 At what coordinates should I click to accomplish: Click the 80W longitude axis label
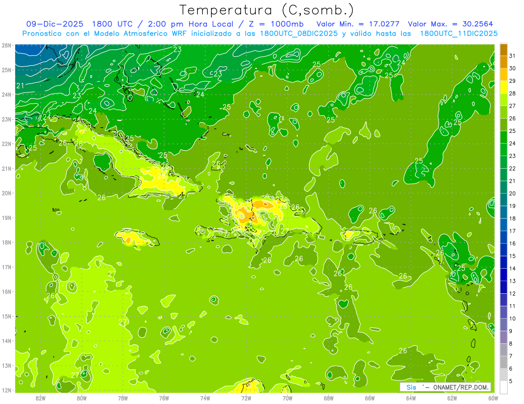[82, 398]
